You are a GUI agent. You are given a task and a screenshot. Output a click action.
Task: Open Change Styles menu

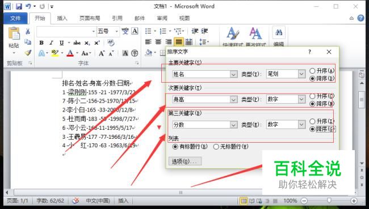click(255, 36)
